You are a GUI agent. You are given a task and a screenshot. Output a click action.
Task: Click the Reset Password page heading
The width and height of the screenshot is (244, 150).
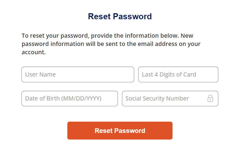[120, 17]
